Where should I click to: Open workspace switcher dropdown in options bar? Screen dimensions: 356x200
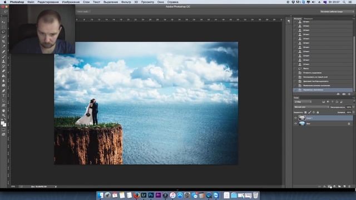coord(337,11)
